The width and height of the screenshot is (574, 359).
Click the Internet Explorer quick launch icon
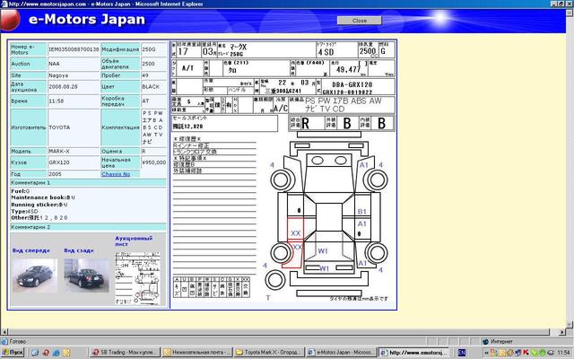point(56,353)
